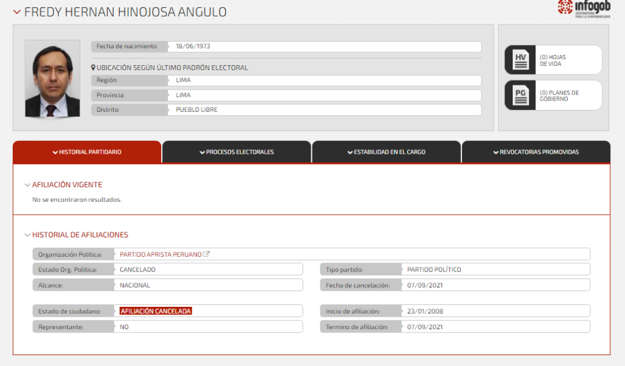Click the Fecha de nacimiento value field
This screenshot has height=366, width=625.
(x=323, y=46)
